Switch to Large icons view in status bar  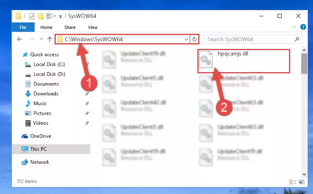coord(302,182)
